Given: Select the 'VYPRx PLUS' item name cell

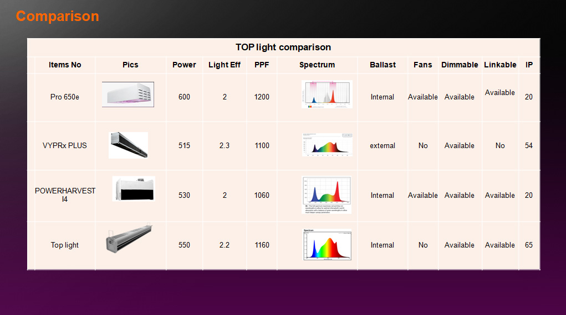Looking at the screenshot, I should click(x=65, y=145).
